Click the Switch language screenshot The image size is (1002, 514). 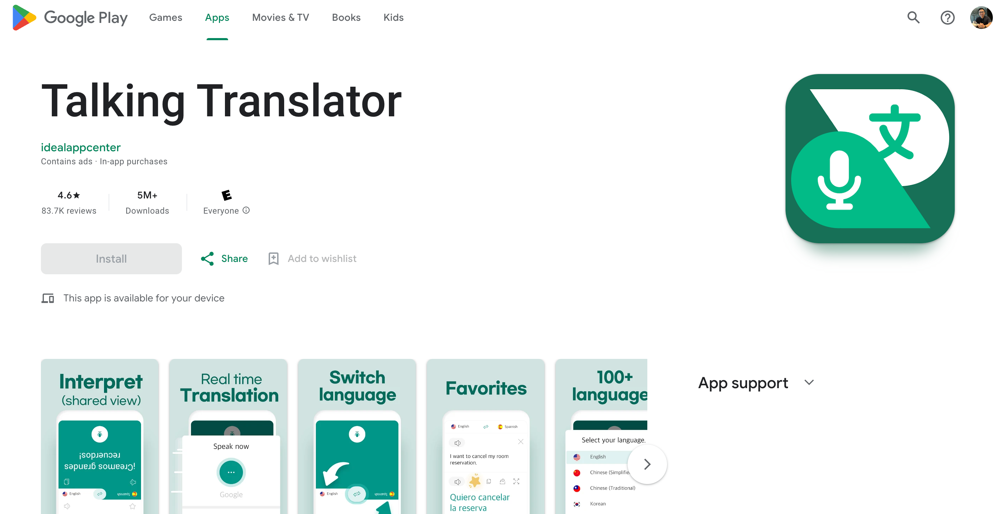[356, 435]
